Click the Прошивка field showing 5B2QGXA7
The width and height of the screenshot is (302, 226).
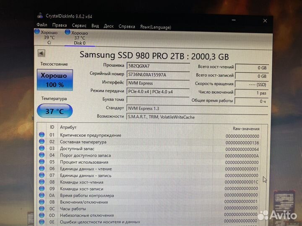coord(158,66)
